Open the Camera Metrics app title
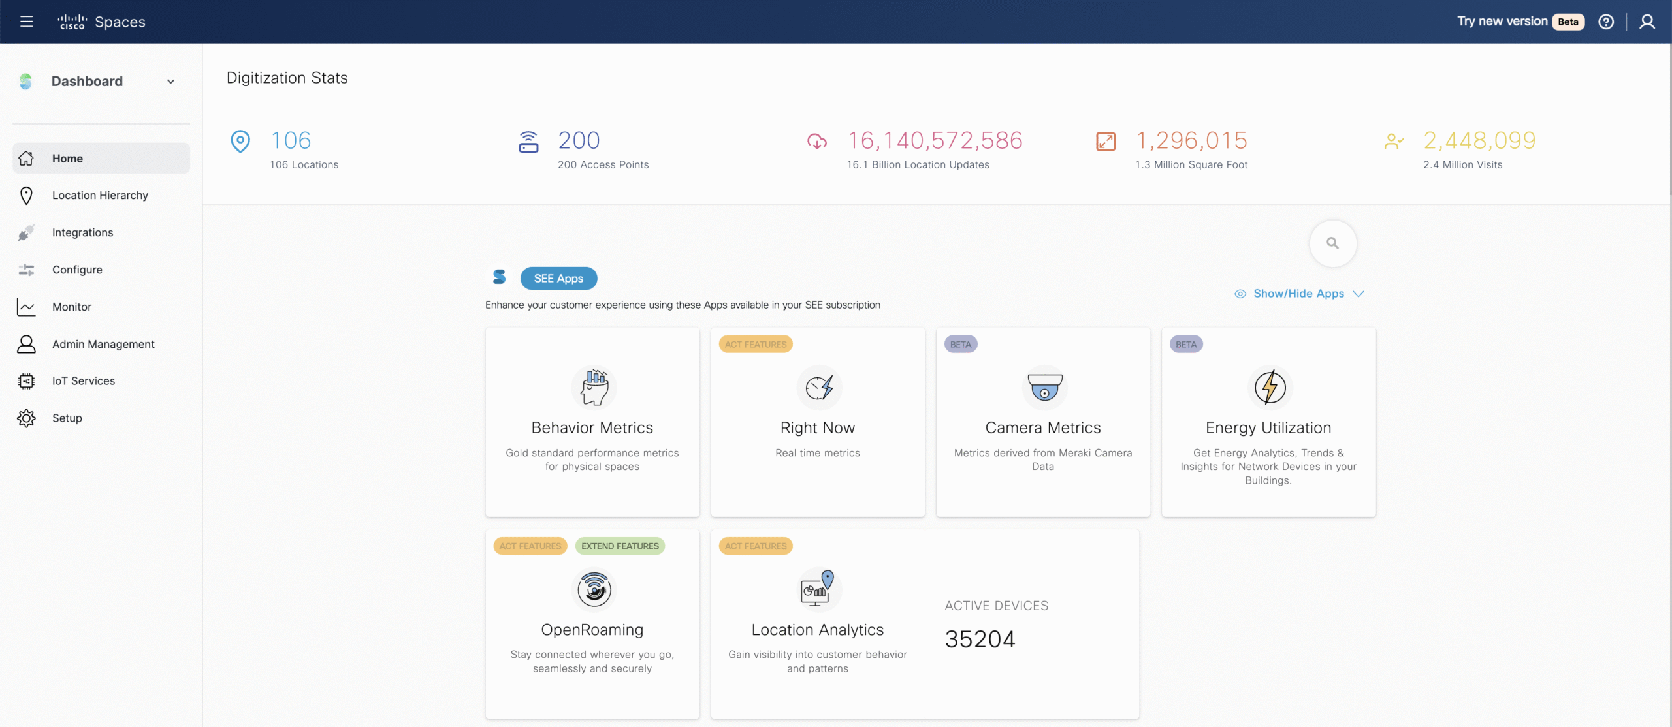This screenshot has height=727, width=1672. [x=1043, y=428]
